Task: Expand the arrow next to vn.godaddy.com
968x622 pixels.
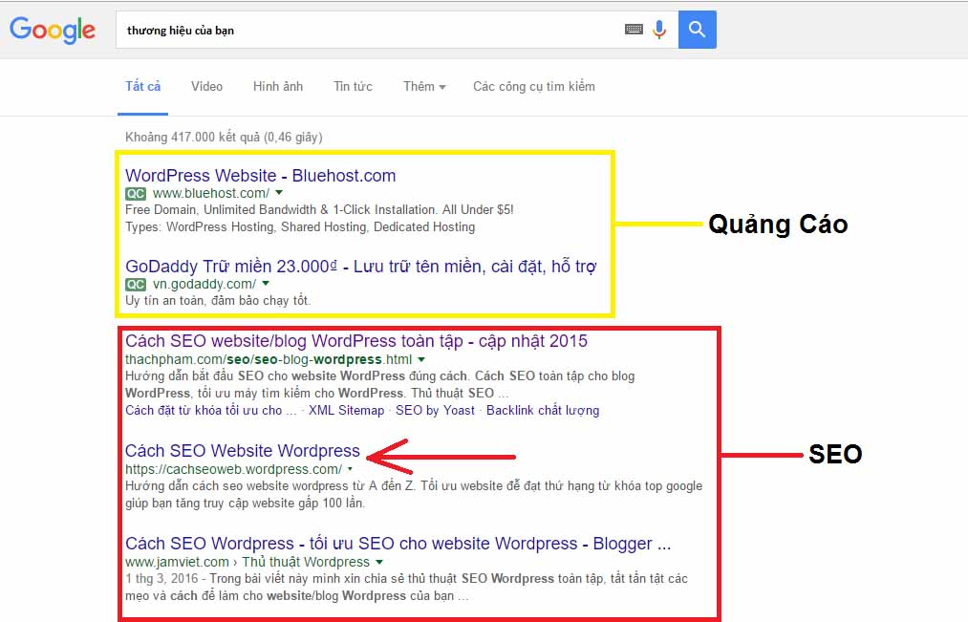Action: click(266, 284)
